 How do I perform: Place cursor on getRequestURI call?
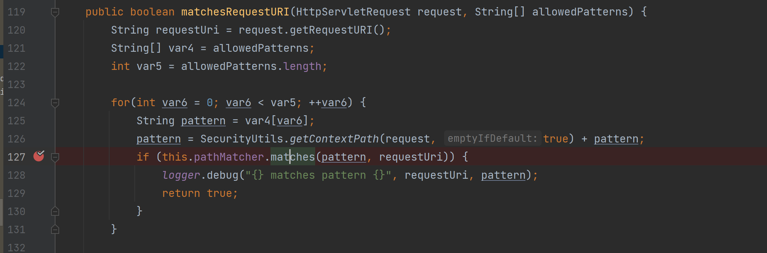pyautogui.click(x=331, y=30)
